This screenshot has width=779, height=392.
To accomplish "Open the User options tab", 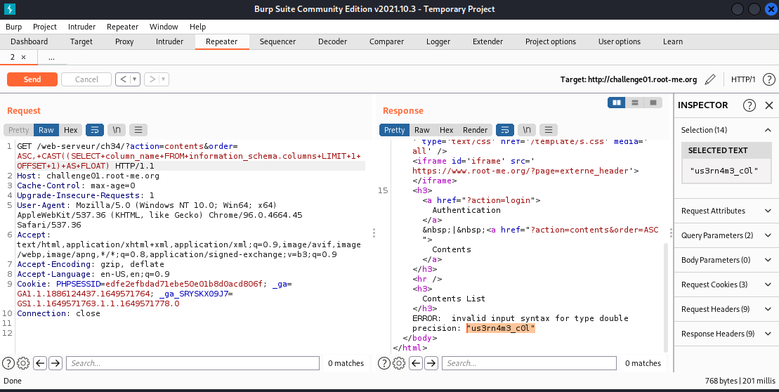I will point(619,41).
